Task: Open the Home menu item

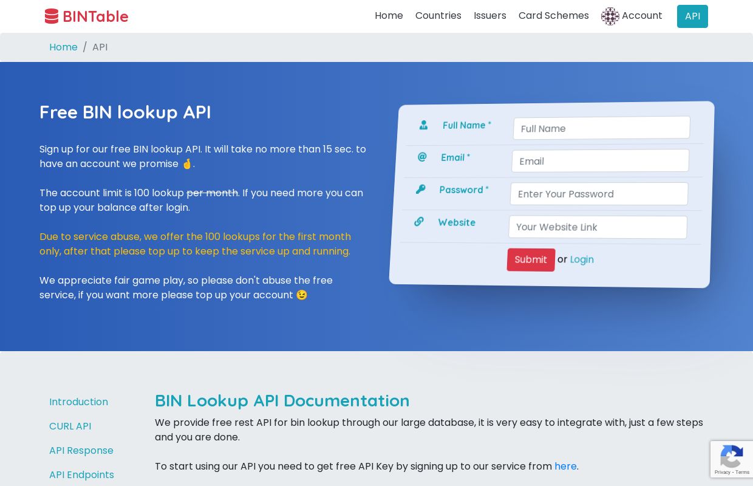Action: coord(389,16)
